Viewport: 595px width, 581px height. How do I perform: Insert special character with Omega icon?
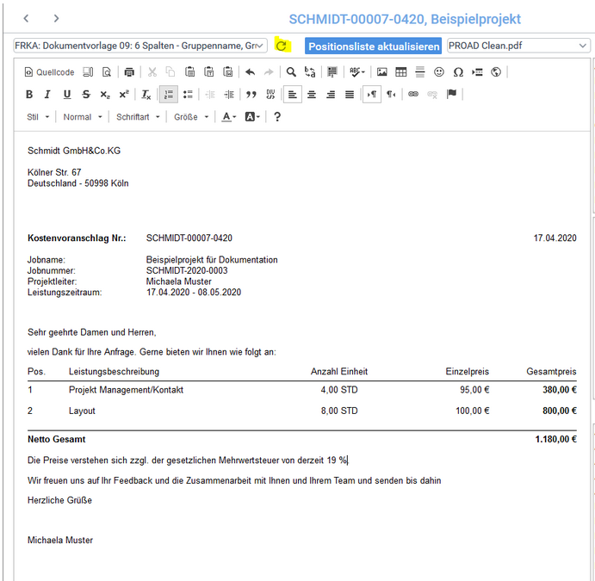(458, 72)
